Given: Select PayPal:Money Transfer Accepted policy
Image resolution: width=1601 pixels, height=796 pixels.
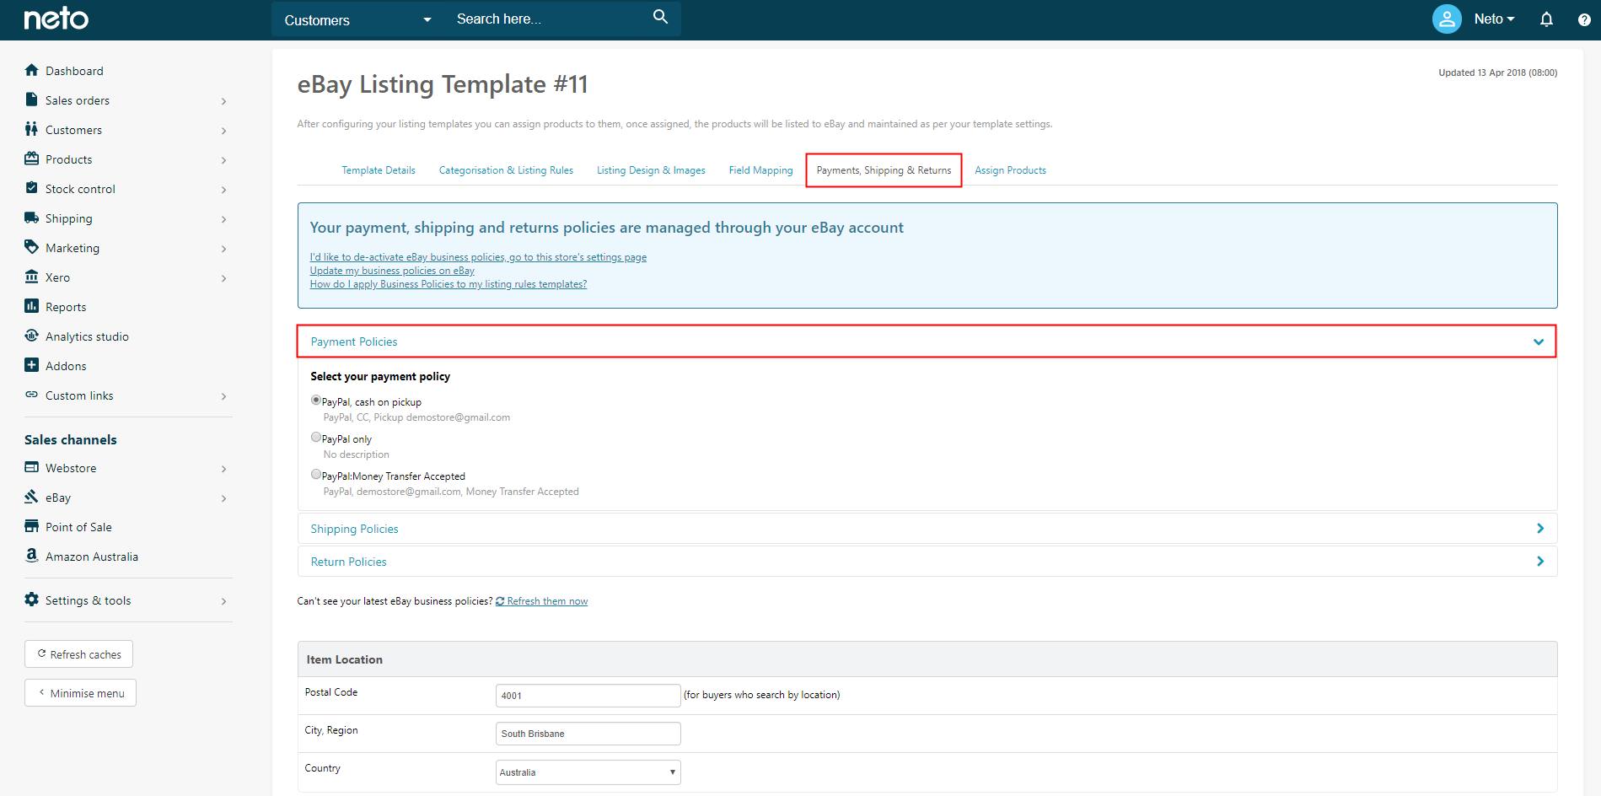Looking at the screenshot, I should point(316,475).
